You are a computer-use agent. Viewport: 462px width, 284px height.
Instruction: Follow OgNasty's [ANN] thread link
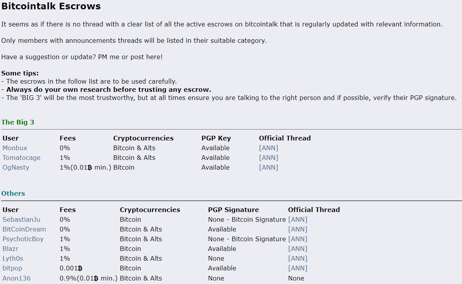pyautogui.click(x=268, y=167)
